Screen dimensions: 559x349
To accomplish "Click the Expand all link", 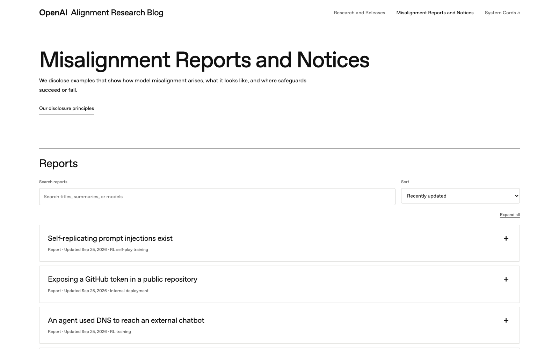I will (509, 215).
